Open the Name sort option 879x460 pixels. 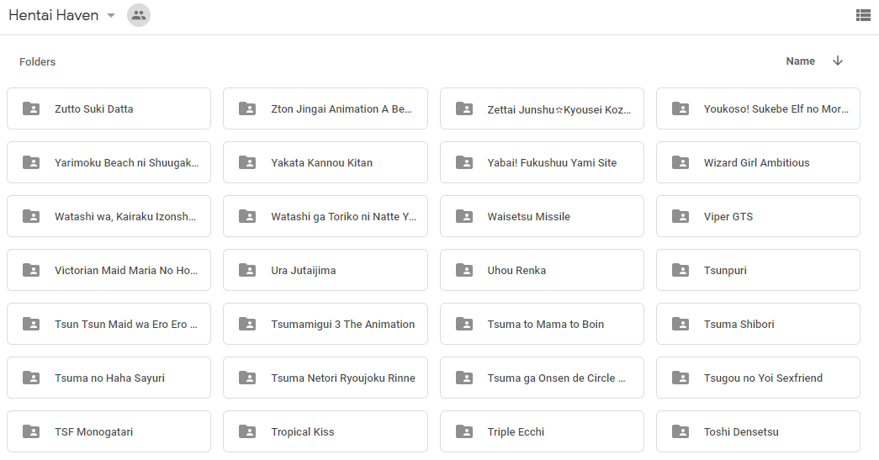[800, 61]
